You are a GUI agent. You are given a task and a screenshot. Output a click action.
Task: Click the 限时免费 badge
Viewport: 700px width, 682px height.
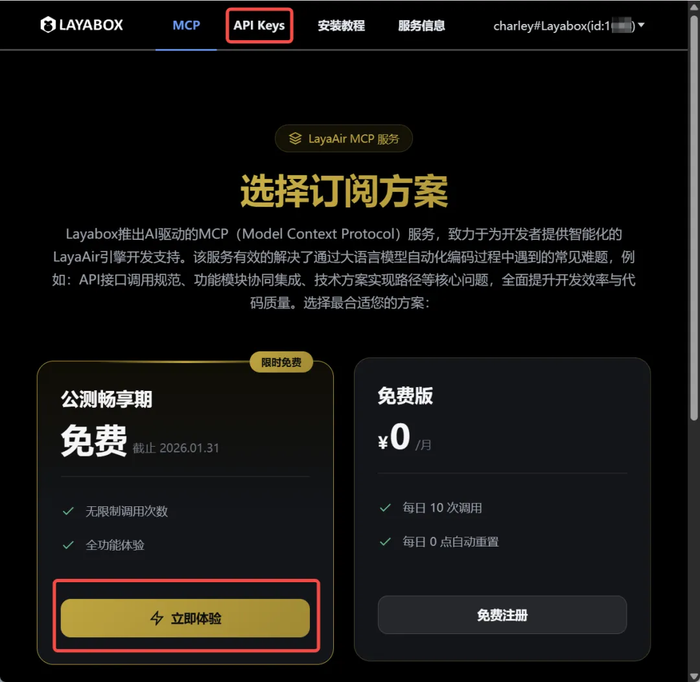(281, 362)
